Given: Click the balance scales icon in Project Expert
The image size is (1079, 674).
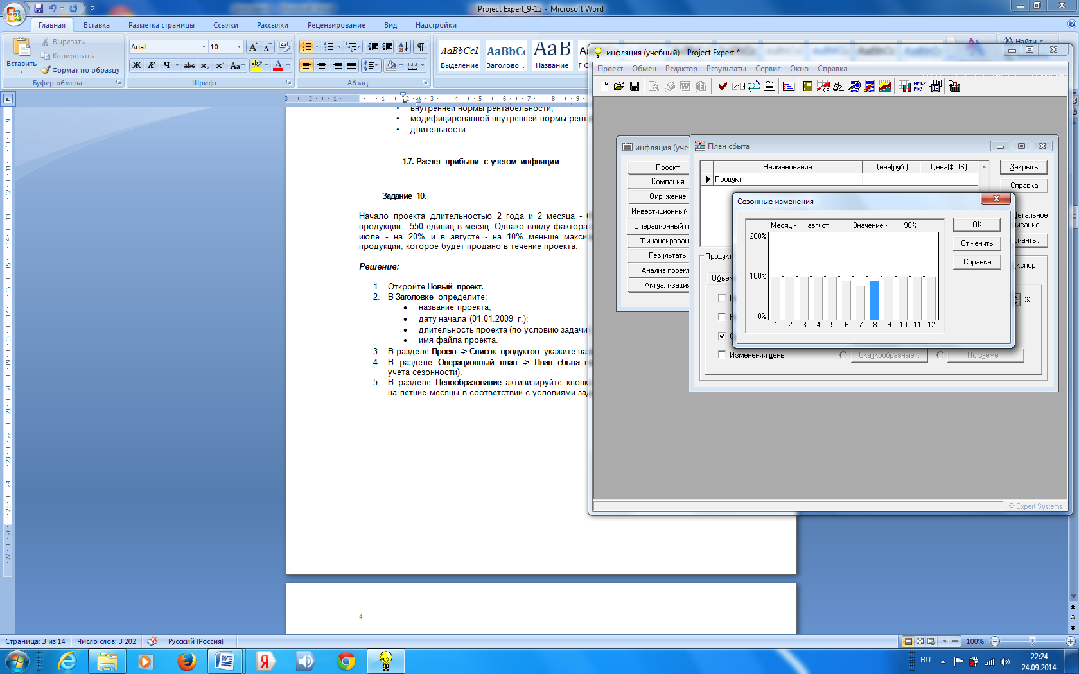Looking at the screenshot, I should coord(839,86).
